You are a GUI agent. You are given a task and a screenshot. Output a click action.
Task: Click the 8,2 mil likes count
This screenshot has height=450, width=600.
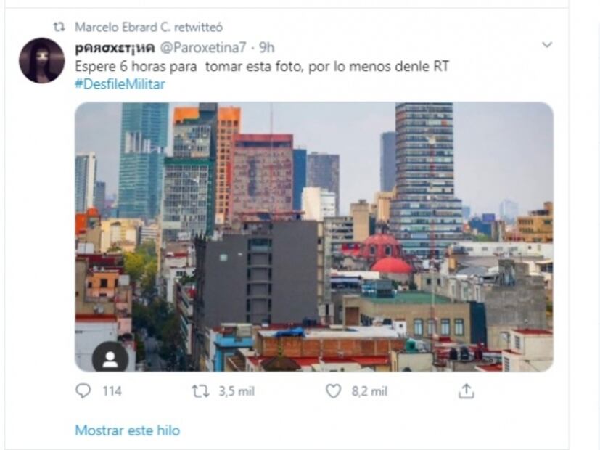click(369, 391)
